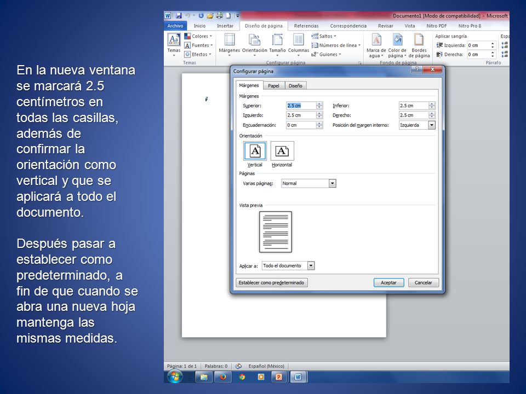Open the Números de línea menu

pos(336,45)
